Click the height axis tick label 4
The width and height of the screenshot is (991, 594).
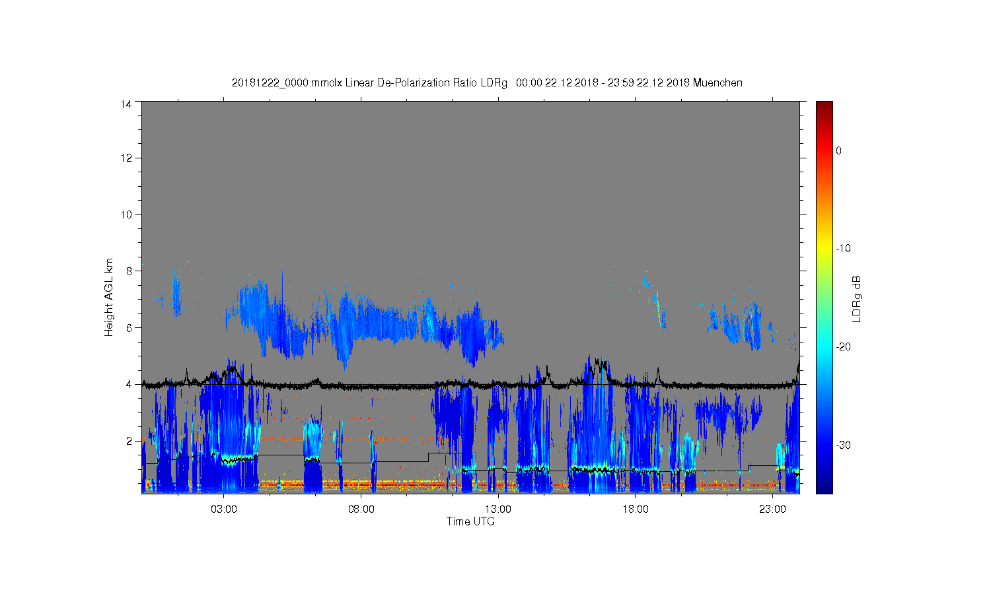tap(129, 384)
